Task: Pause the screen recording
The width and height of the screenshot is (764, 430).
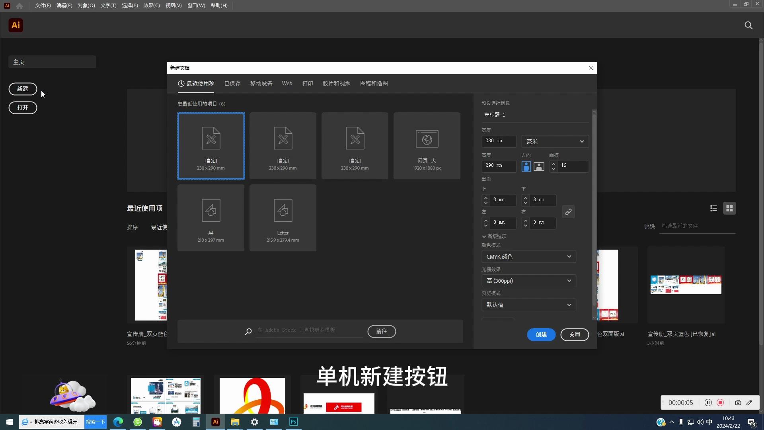Action: coord(708,403)
